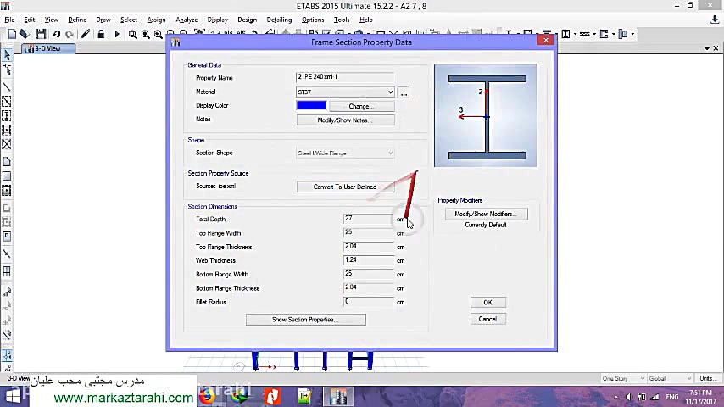
Task: Click the rubber band zoom magnifier icon
Action: point(132,34)
